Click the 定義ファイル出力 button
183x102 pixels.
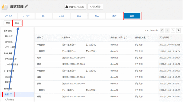tap(75, 7)
